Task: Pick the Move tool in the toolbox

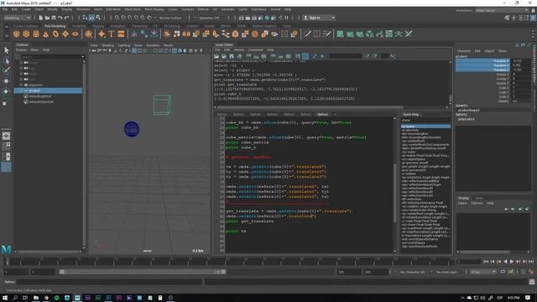Action: (x=6, y=81)
